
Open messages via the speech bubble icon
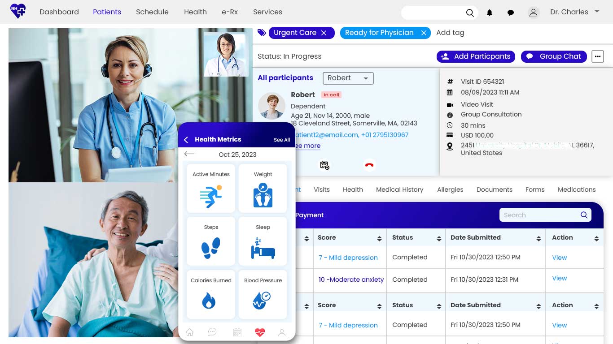(x=511, y=12)
